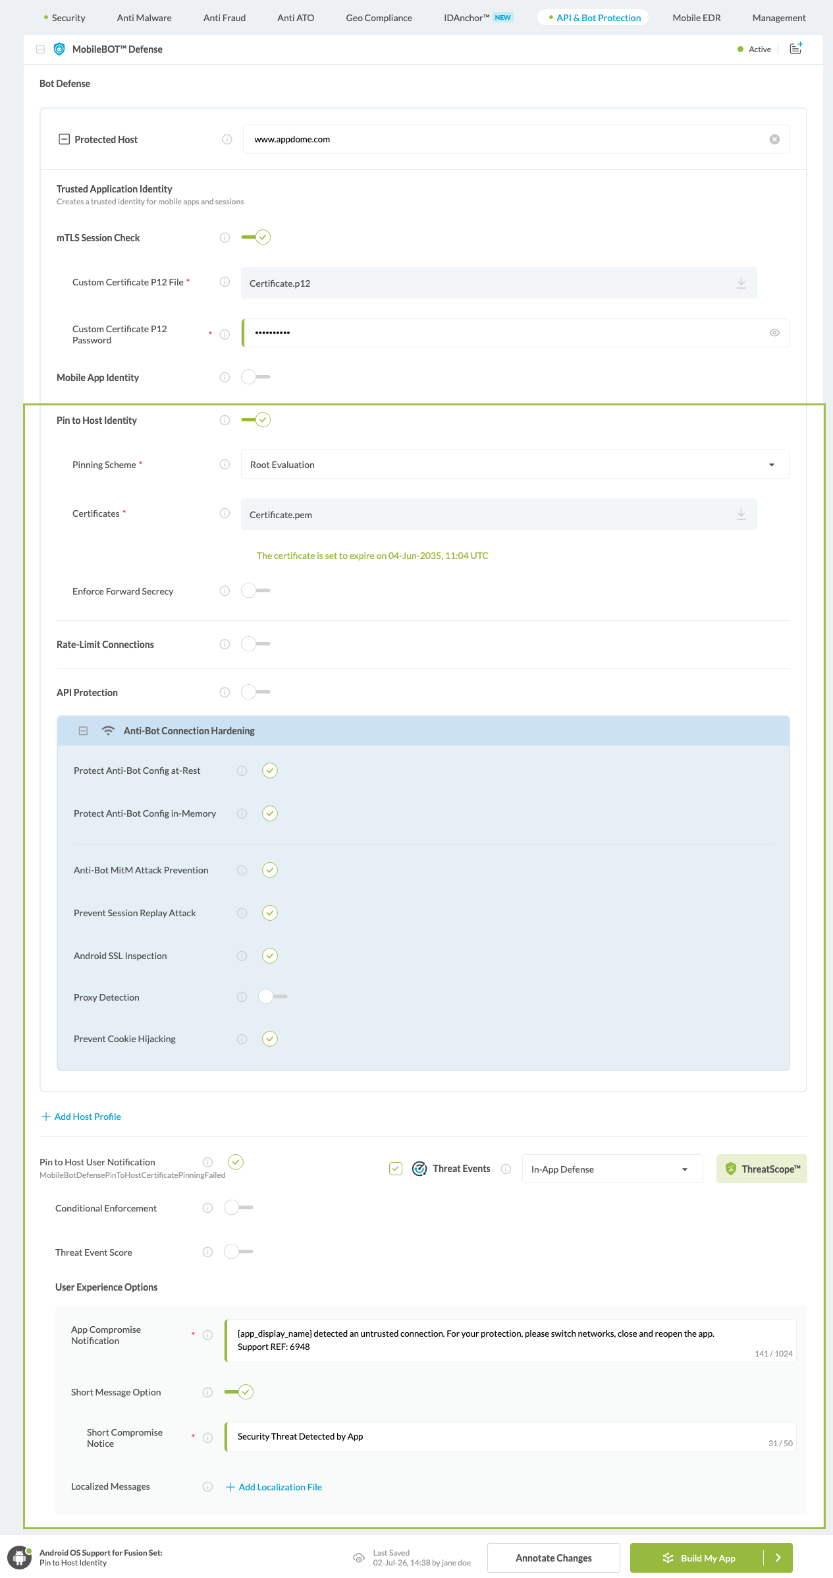This screenshot has height=1578, width=833.
Task: Click the MobileBOT Defense shield icon
Action: coord(59,49)
